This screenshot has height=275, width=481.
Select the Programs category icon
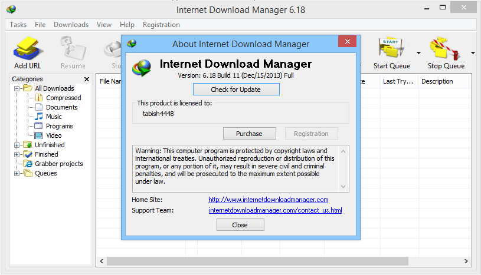pos(38,126)
